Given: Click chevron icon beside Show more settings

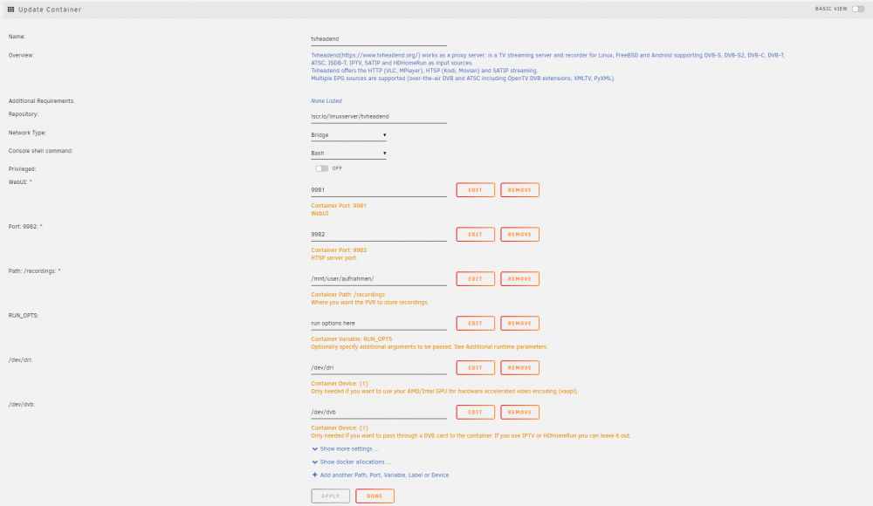Looking at the screenshot, I should (314, 448).
